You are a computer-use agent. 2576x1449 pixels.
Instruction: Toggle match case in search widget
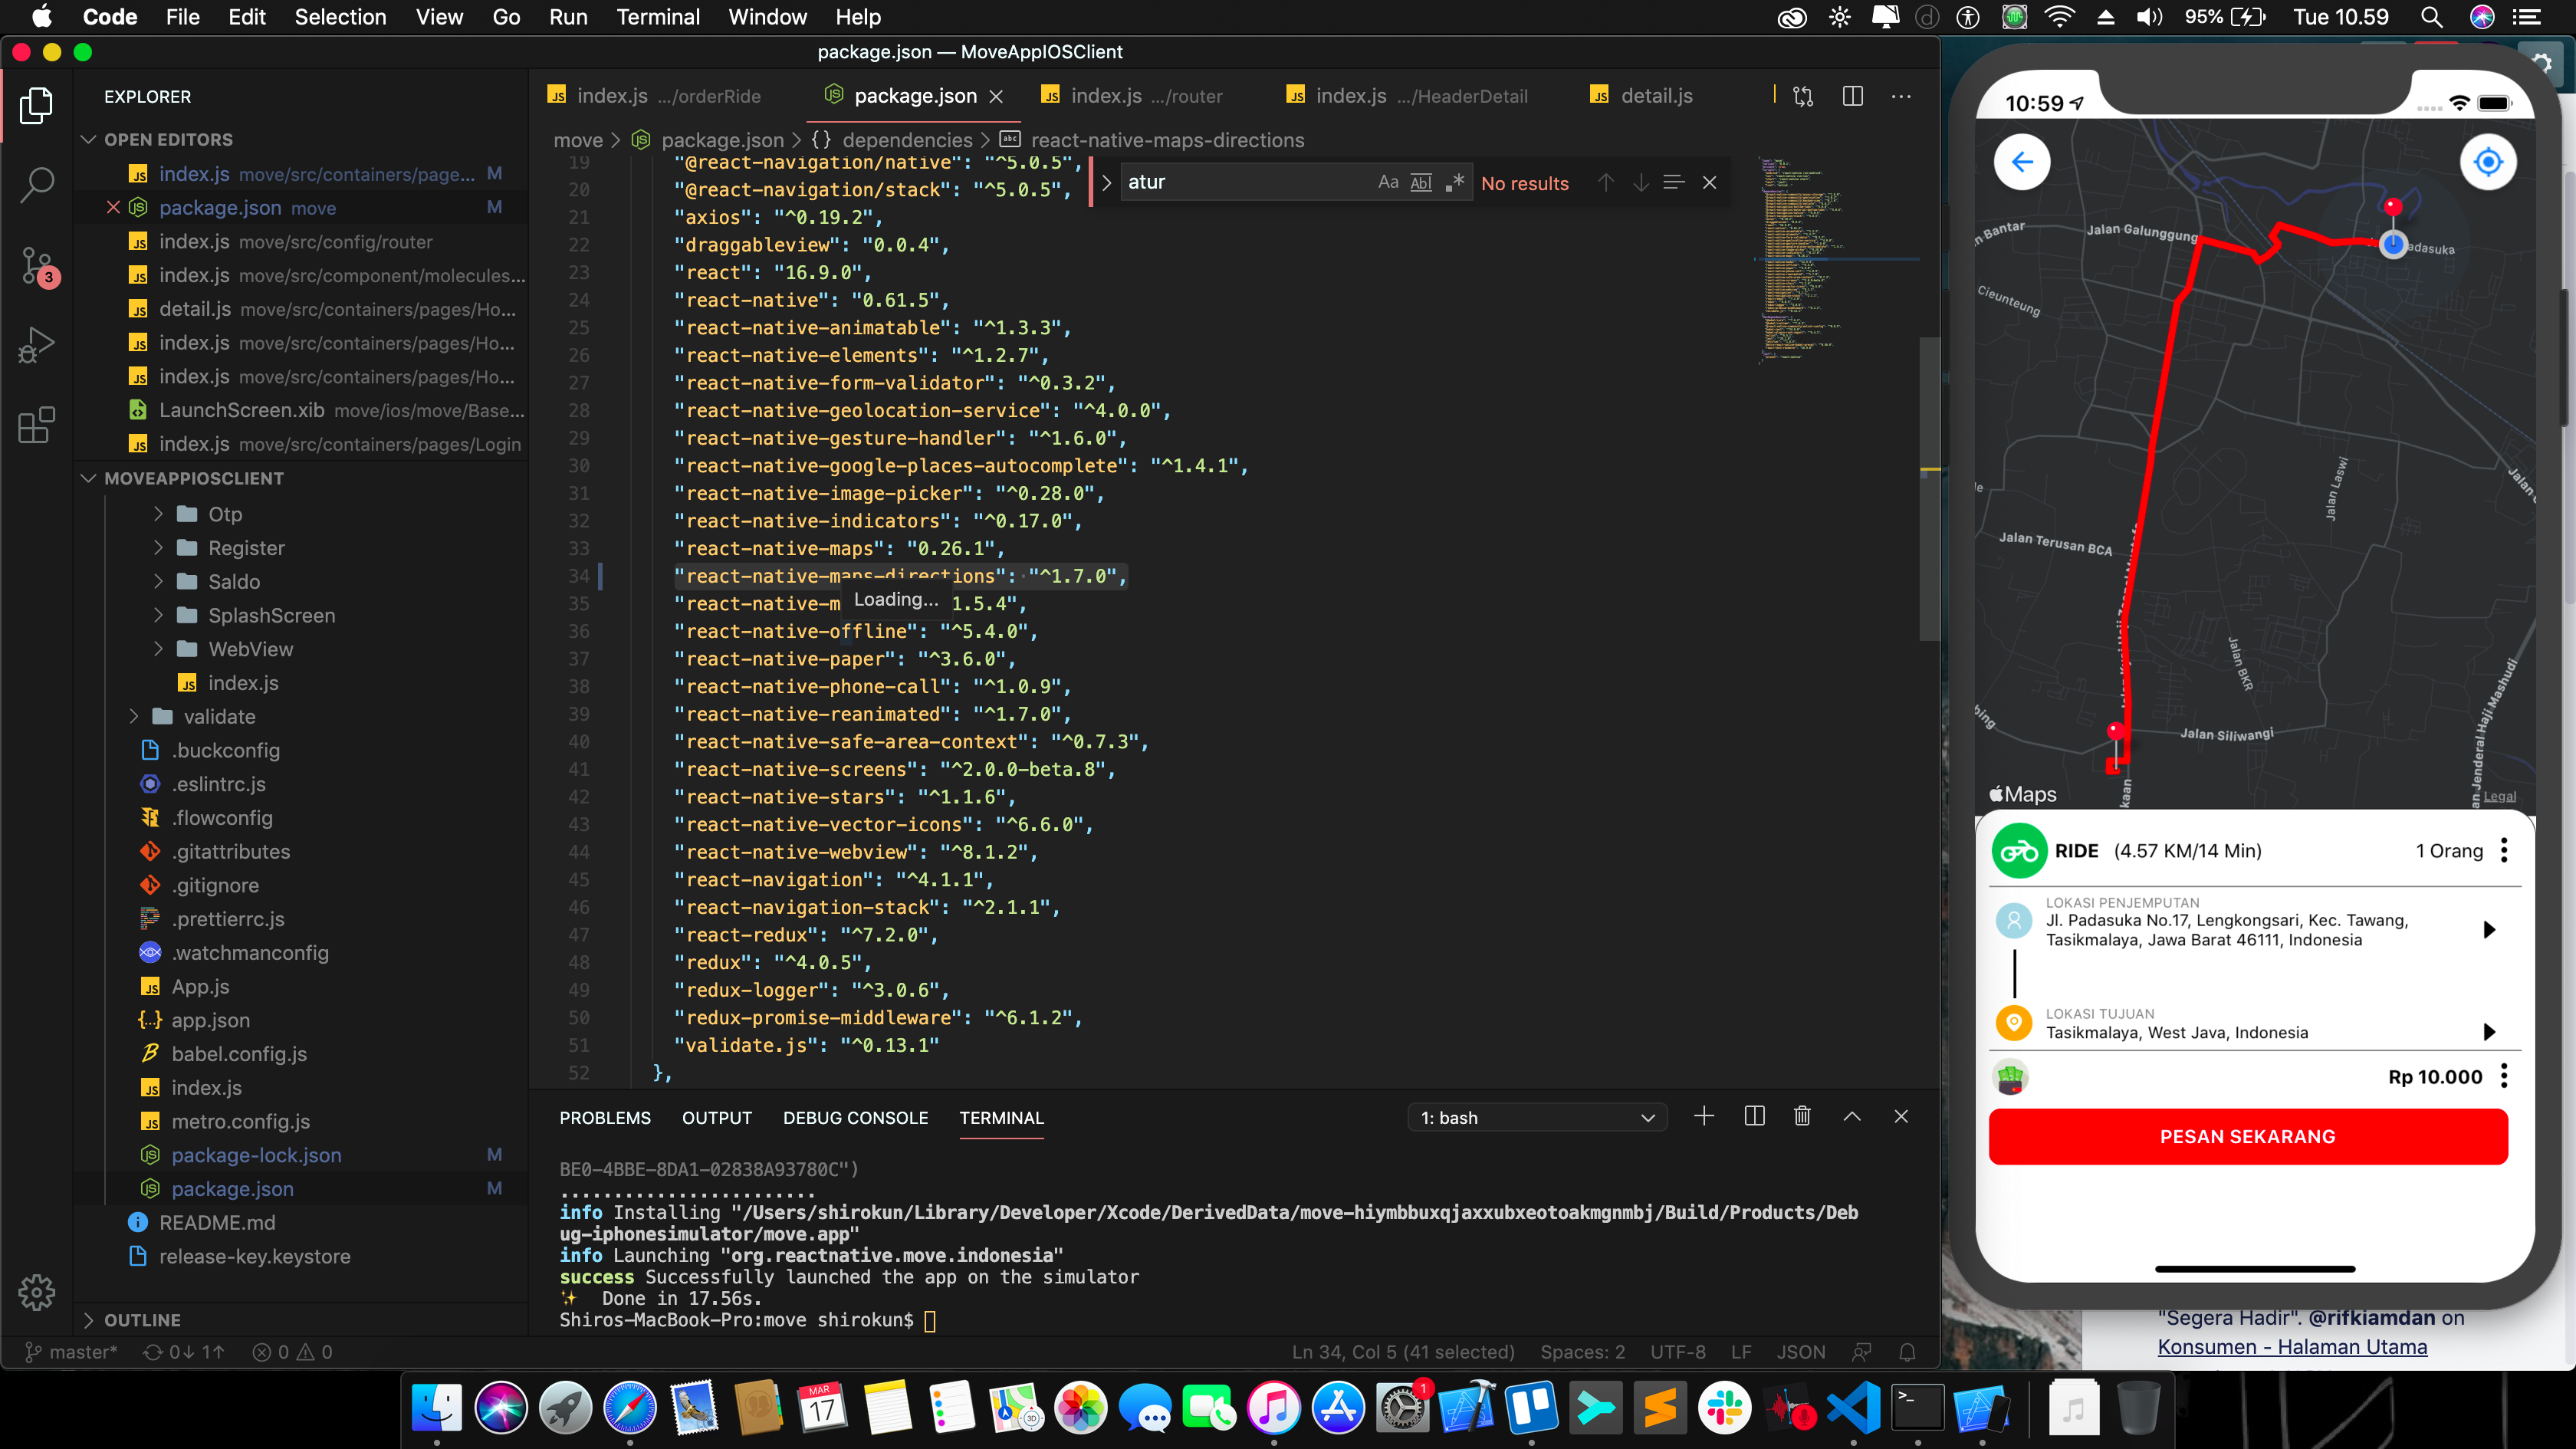pos(1387,182)
